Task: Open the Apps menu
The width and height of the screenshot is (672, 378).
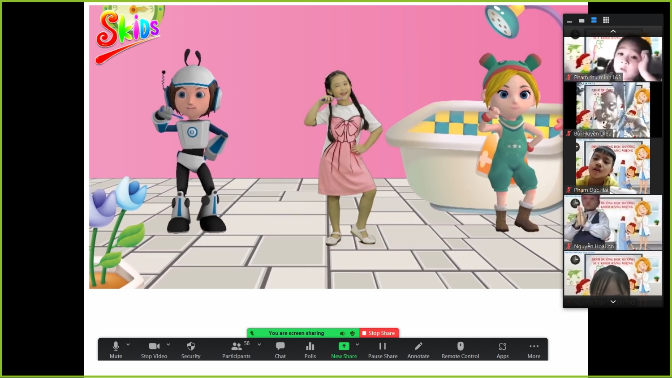Action: click(x=503, y=350)
